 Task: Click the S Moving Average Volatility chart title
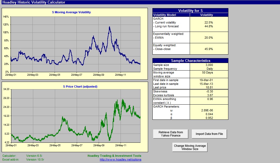(x=71, y=12)
